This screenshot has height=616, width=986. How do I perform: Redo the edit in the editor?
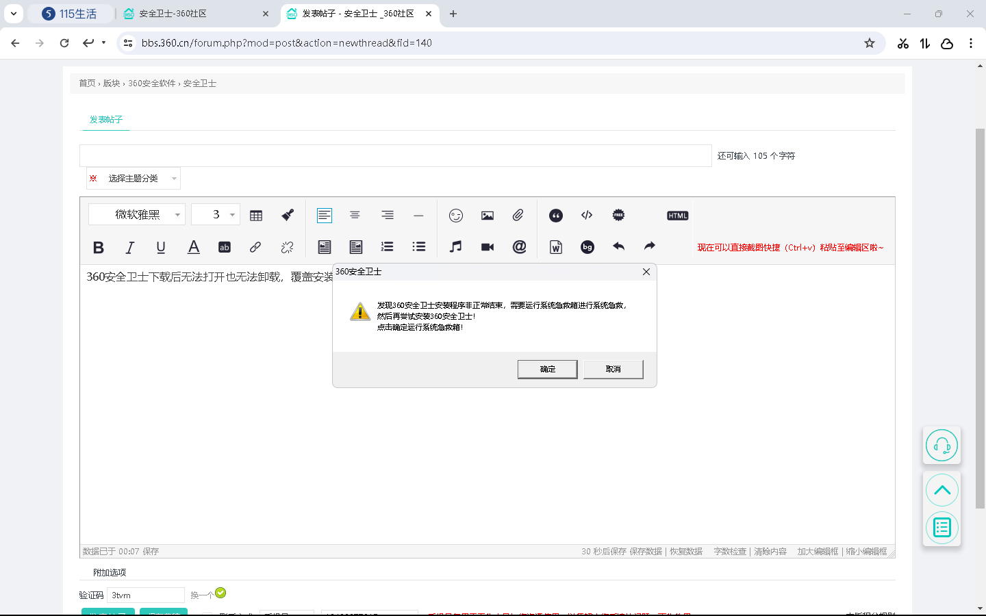tap(650, 246)
